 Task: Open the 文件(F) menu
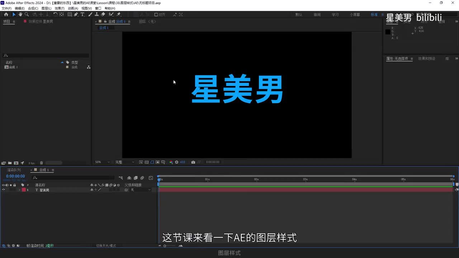pyautogui.click(x=6, y=8)
